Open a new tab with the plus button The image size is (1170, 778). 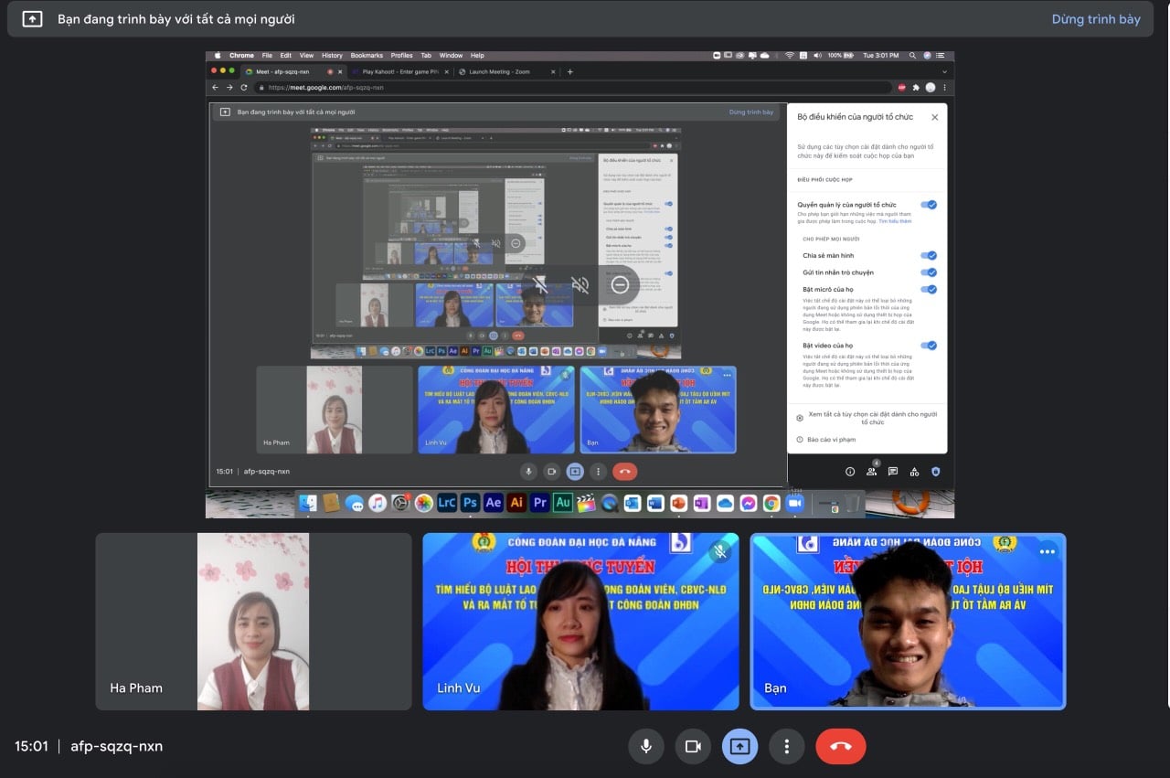(x=569, y=71)
